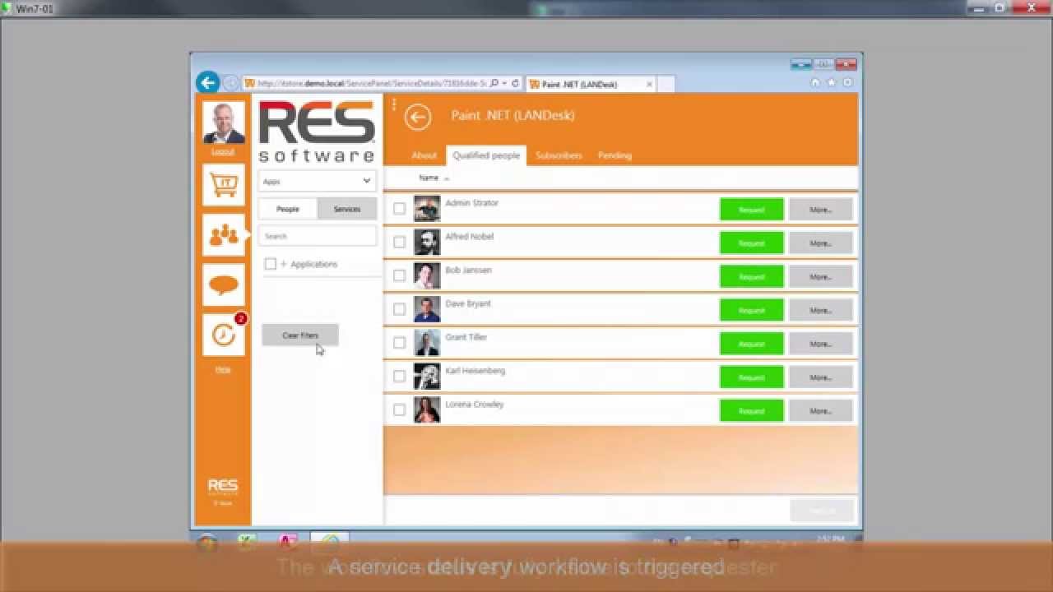
Task: Open the three-dot menu at orange header edge
Action: [x=394, y=104]
